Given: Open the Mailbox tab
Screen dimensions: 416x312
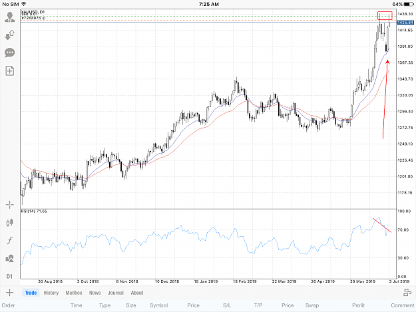Looking at the screenshot, I should tap(74, 293).
